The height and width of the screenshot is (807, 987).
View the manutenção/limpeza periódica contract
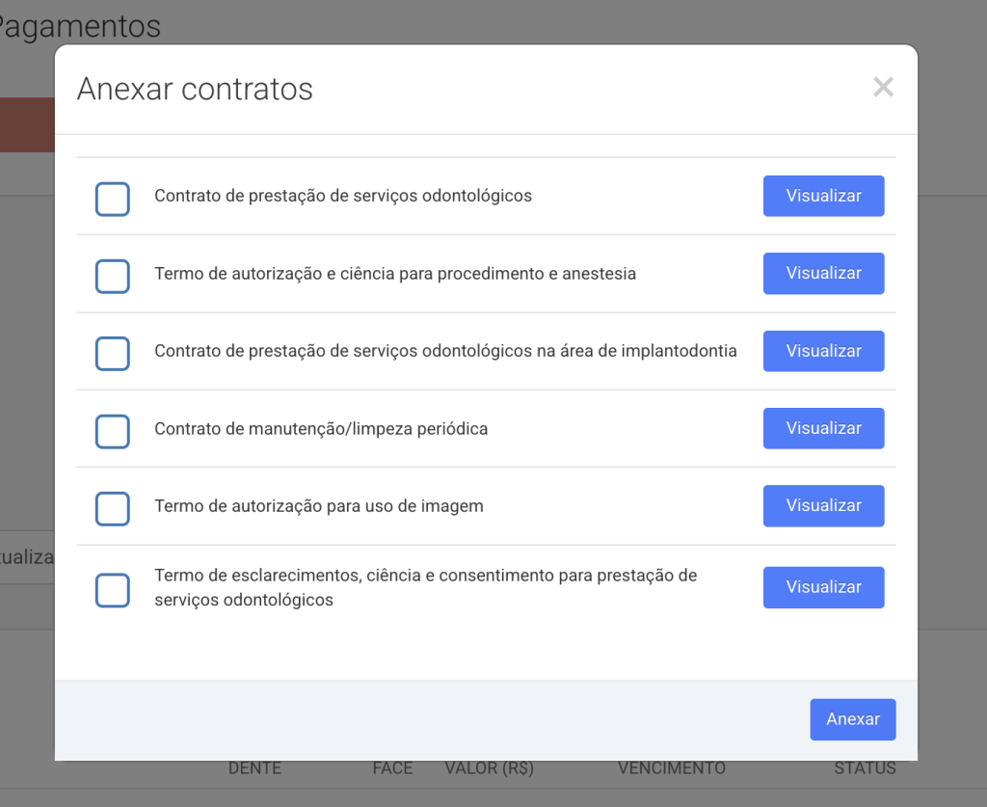[x=823, y=428]
